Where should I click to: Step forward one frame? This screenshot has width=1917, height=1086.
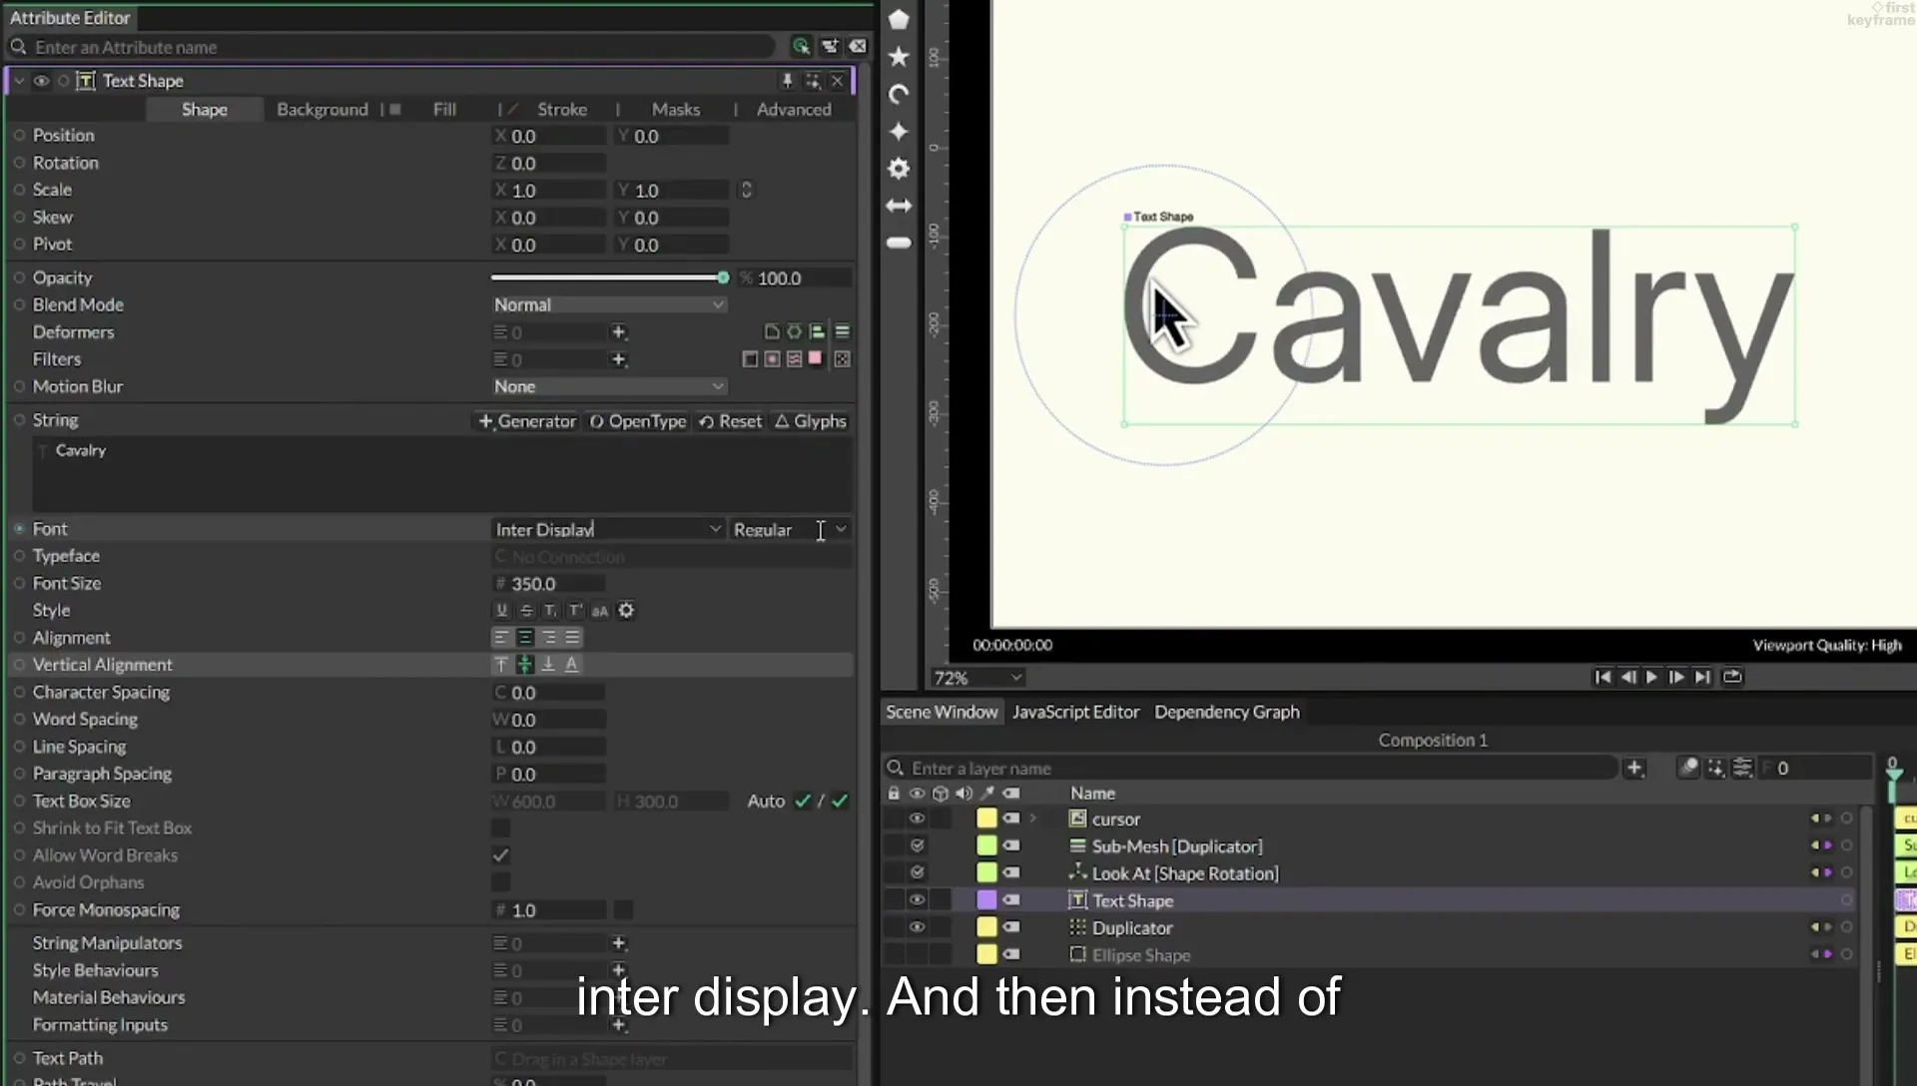[x=1676, y=677]
